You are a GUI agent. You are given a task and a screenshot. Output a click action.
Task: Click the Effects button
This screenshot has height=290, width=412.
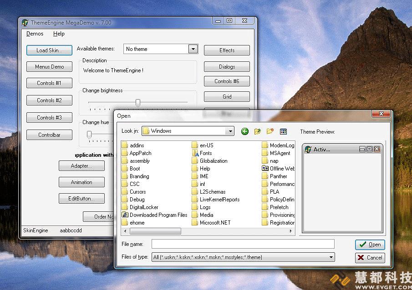click(x=227, y=50)
